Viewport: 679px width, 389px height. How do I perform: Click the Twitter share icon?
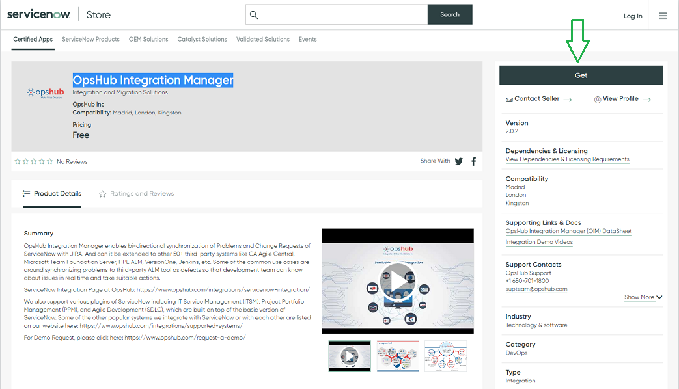point(459,161)
